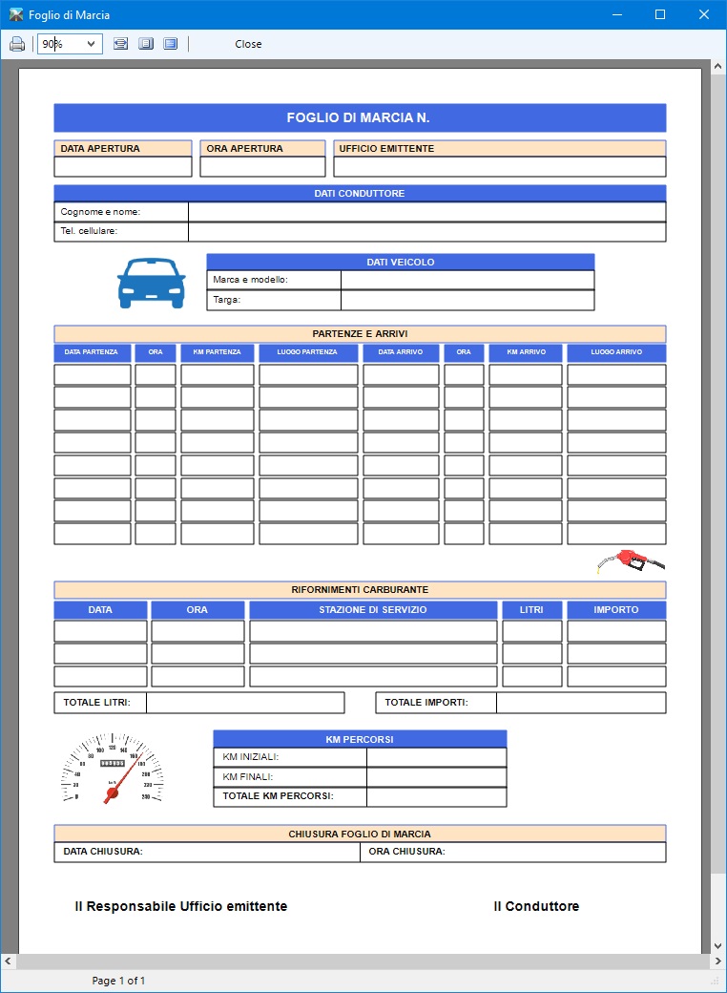Click the TOTALE LITRI label
This screenshot has height=993, width=727.
96,703
